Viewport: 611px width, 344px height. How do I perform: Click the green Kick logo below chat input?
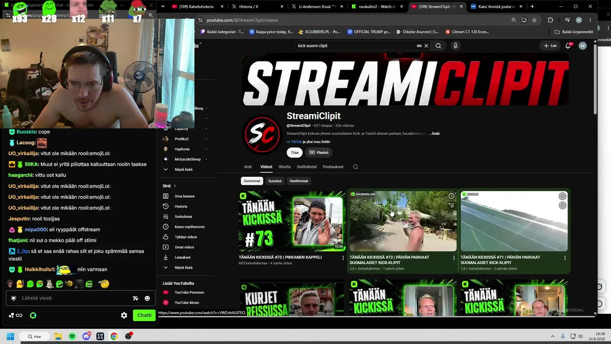(x=33, y=315)
